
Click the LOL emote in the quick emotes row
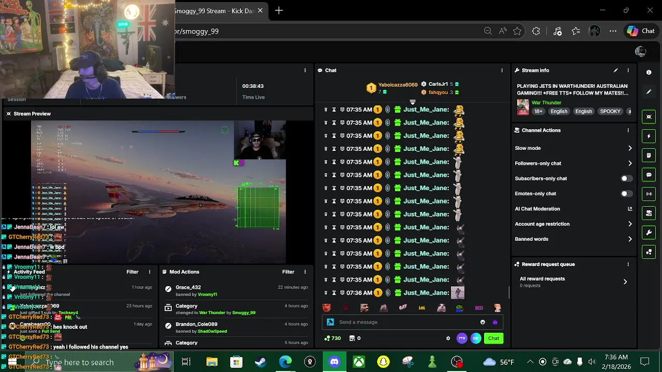coord(422,308)
